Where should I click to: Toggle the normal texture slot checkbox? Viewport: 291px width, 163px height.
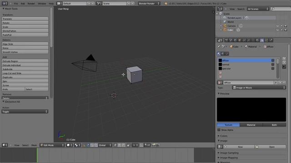[273, 64]
